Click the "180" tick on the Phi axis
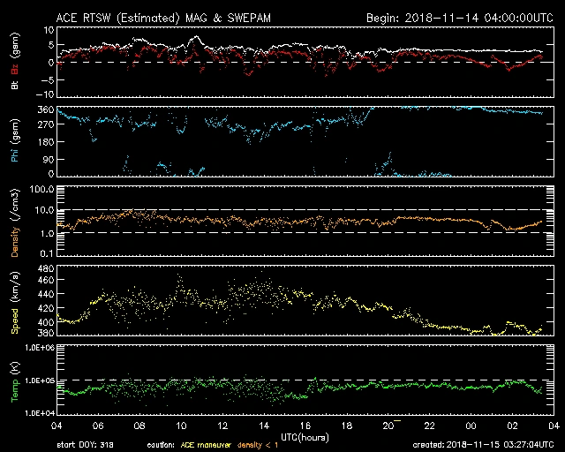Viewport: 565px width, 452px height. [46, 142]
